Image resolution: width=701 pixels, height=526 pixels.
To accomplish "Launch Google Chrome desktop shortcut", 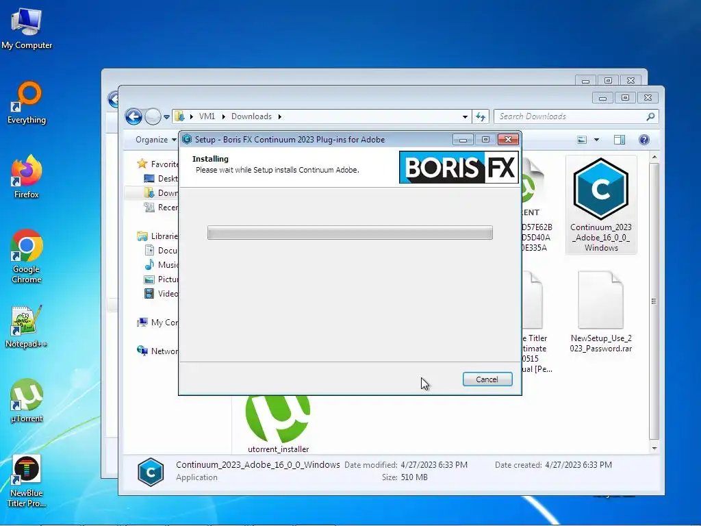I will [27, 256].
